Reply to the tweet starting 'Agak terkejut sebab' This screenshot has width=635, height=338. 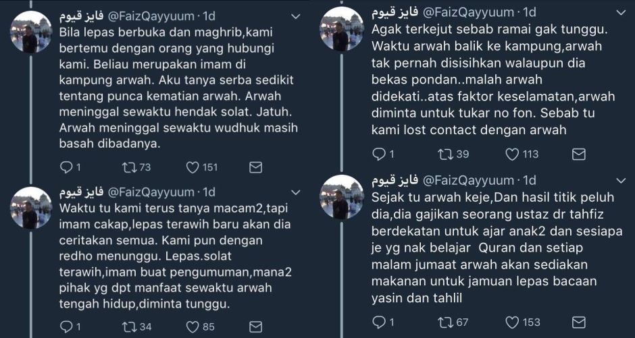[380, 154]
